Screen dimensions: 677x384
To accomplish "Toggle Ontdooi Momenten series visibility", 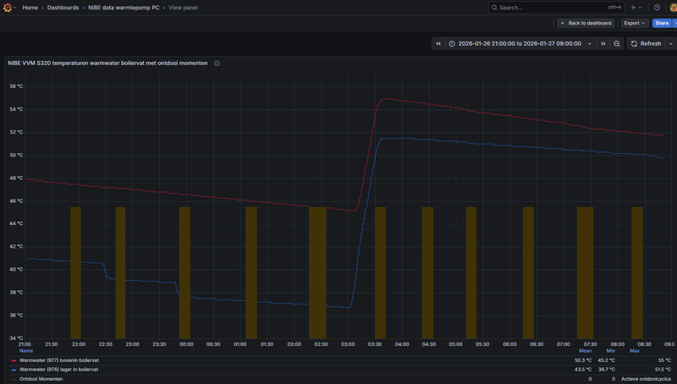I will (41, 379).
